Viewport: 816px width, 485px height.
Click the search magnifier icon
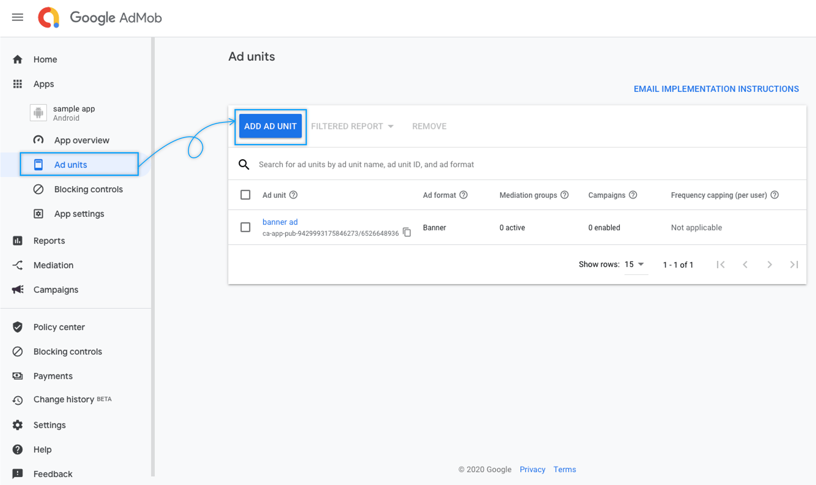pos(244,164)
